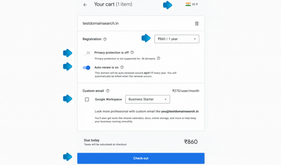Click help icon beside Privacy protection is off

pos(132,52)
